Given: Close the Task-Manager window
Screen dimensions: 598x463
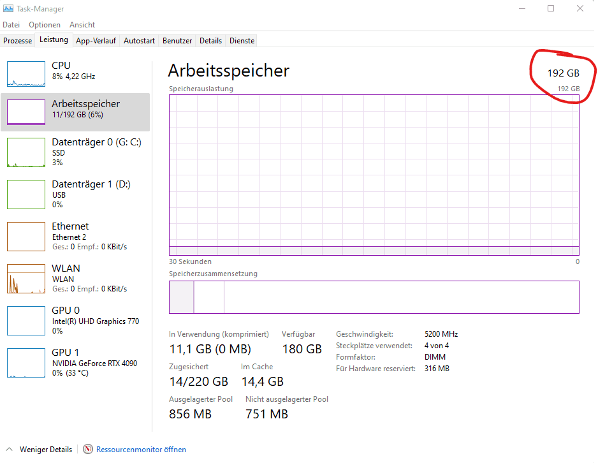Looking at the screenshot, I should coord(580,8).
